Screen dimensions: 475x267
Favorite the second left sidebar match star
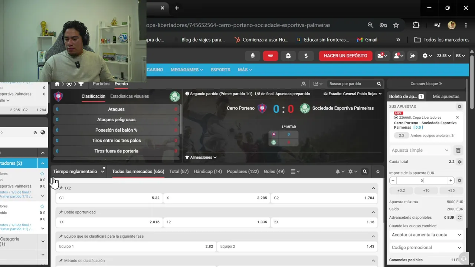tap(42, 207)
